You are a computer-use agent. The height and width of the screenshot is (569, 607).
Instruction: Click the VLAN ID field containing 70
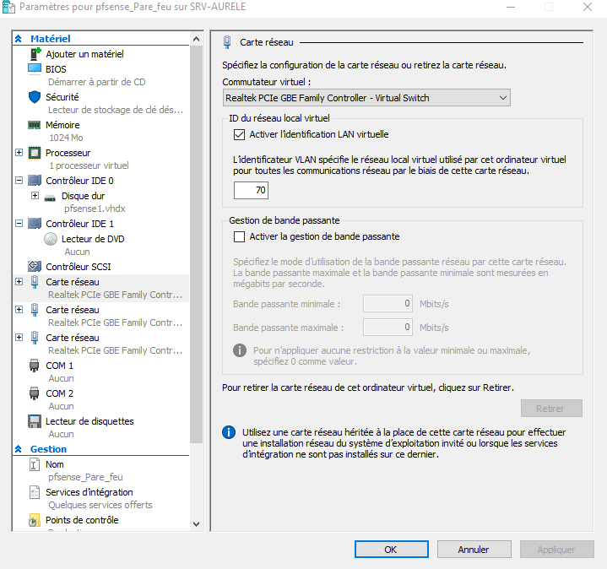pyautogui.click(x=251, y=191)
